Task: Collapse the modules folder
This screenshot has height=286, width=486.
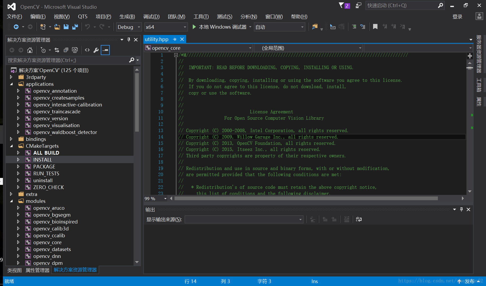Action: coord(11,201)
